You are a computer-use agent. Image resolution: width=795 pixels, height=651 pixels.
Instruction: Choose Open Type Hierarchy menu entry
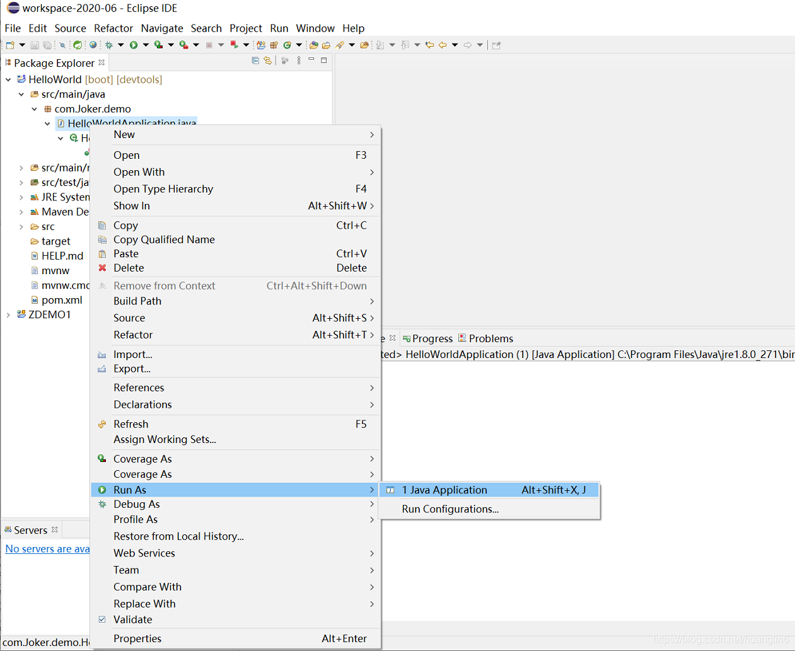236,188
